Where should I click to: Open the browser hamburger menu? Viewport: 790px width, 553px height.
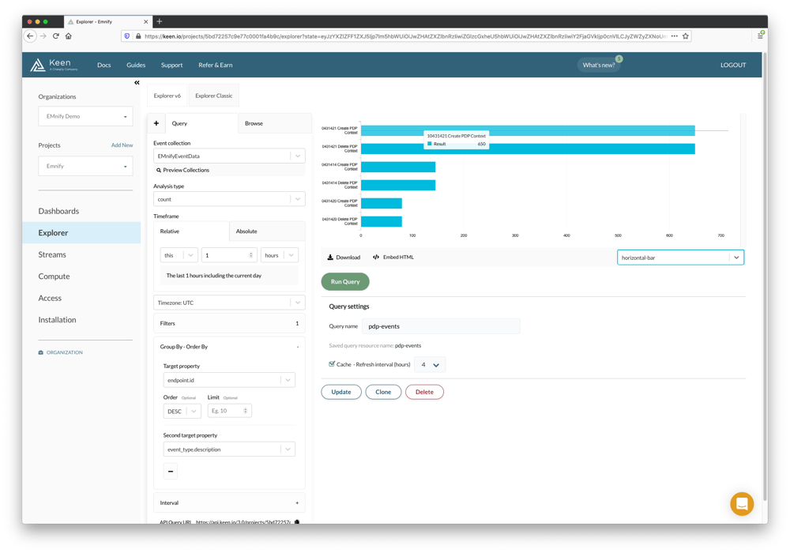pyautogui.click(x=760, y=36)
